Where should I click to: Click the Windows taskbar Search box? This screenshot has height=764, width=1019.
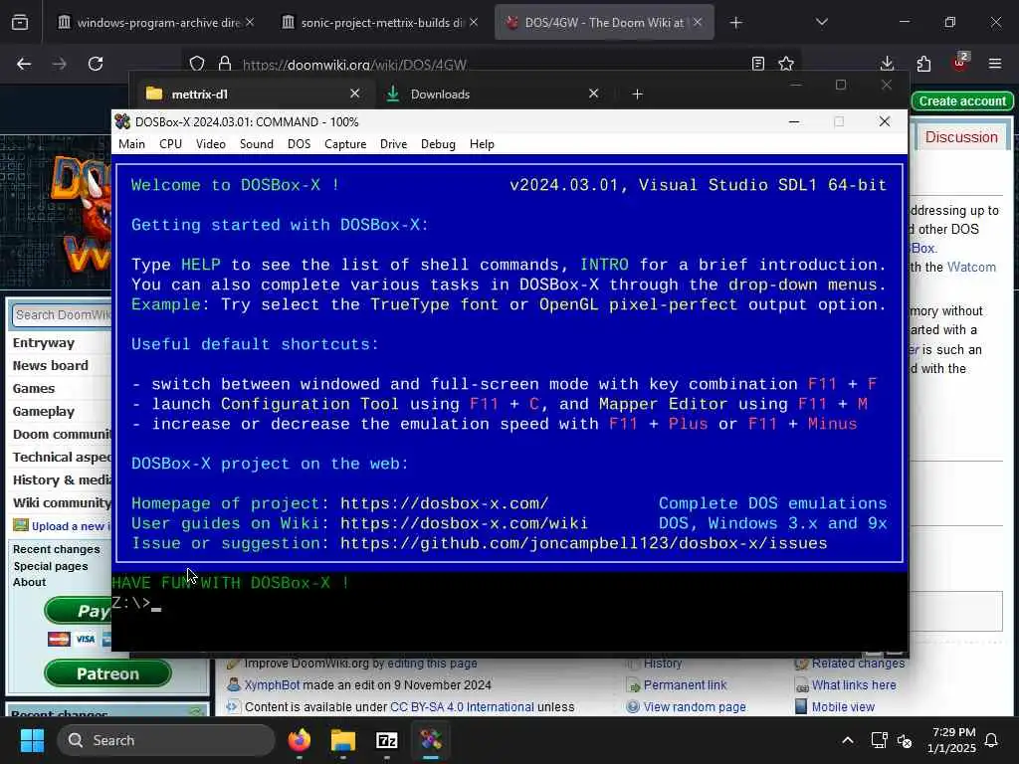(x=166, y=740)
